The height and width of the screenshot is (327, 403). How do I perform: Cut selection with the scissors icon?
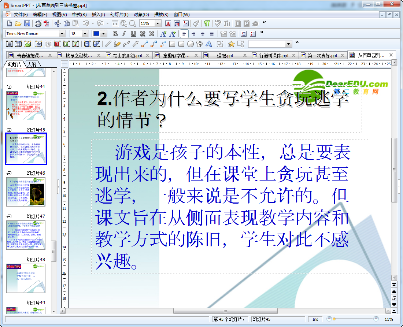[x=58, y=24]
